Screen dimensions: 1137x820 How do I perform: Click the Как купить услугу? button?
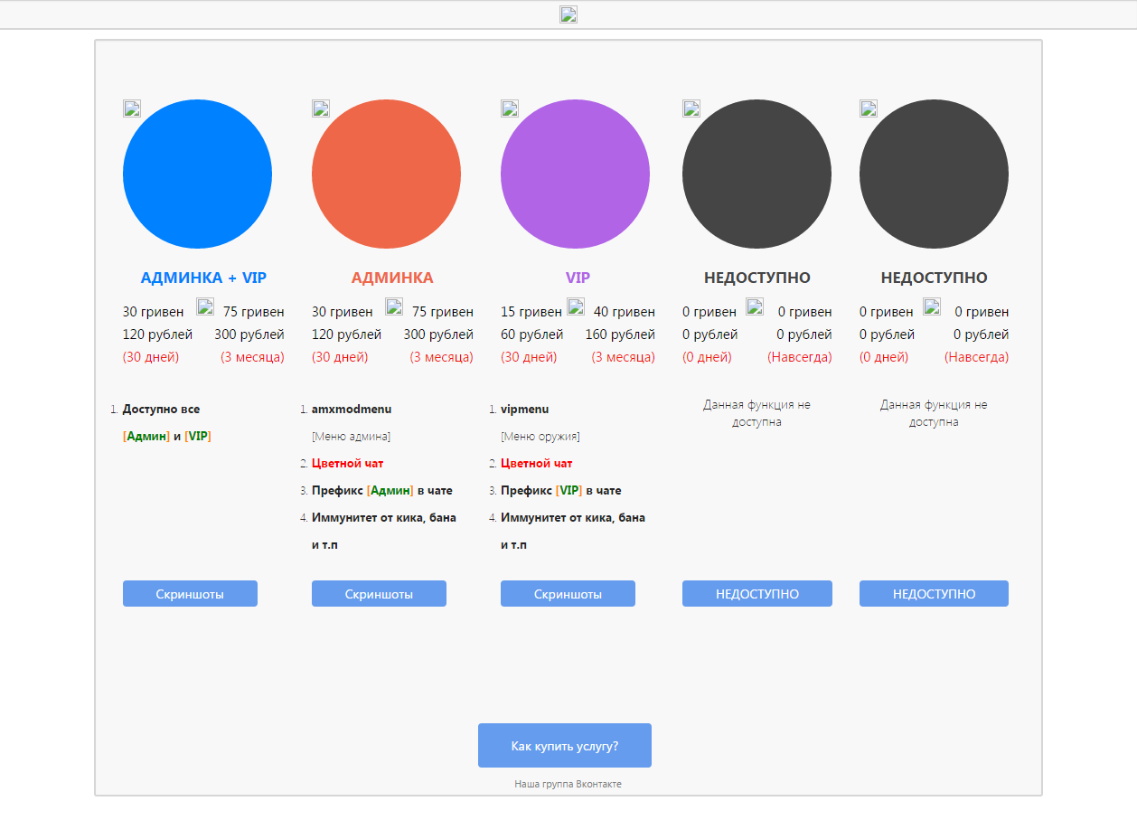pyautogui.click(x=565, y=746)
